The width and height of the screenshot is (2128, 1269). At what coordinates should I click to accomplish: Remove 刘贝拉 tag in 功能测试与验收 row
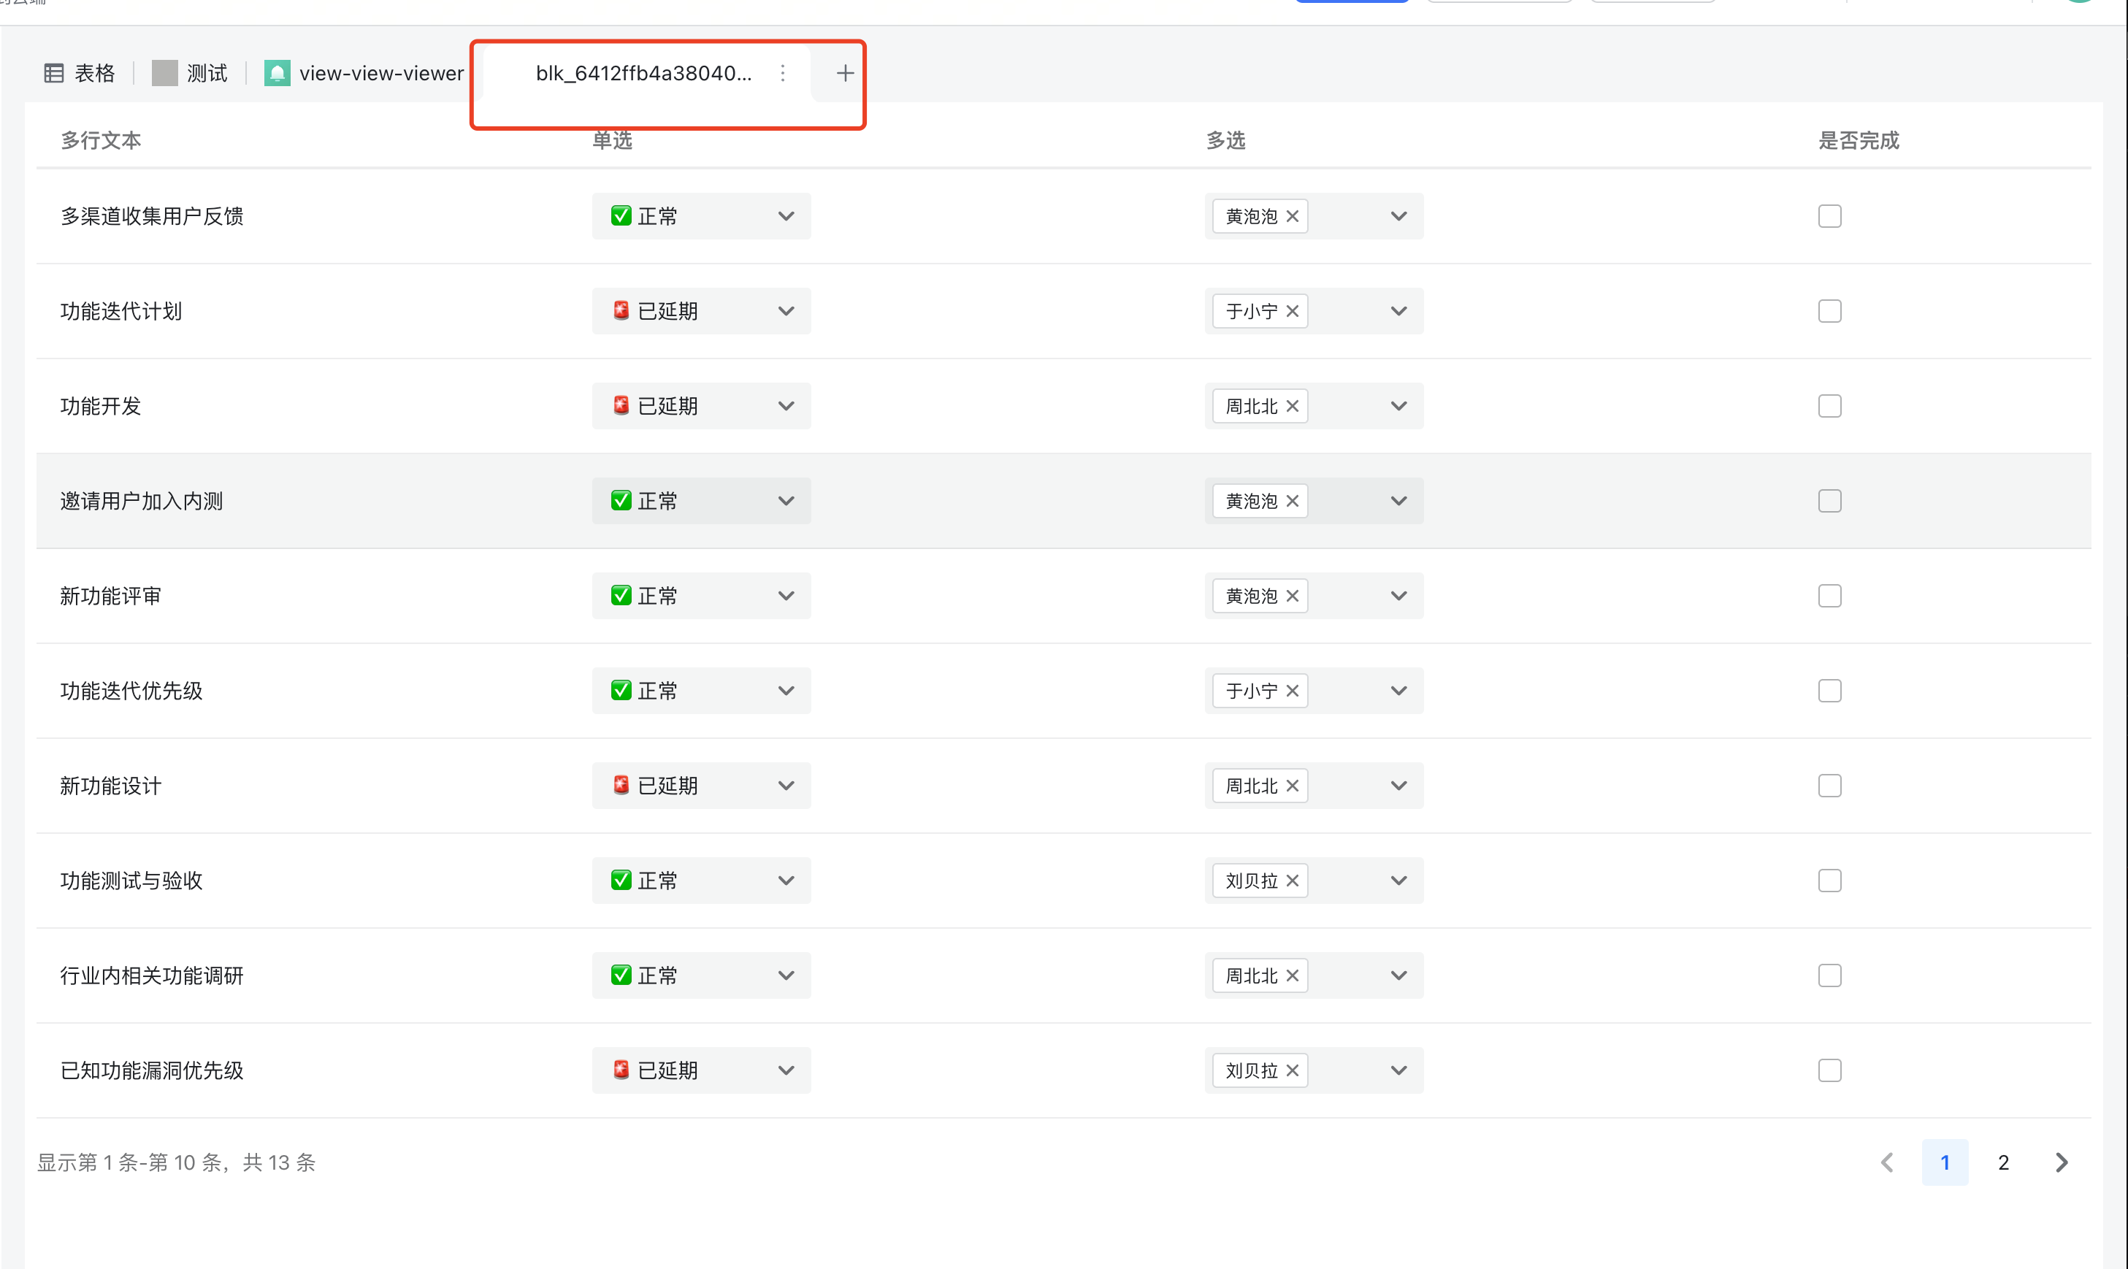(x=1293, y=881)
